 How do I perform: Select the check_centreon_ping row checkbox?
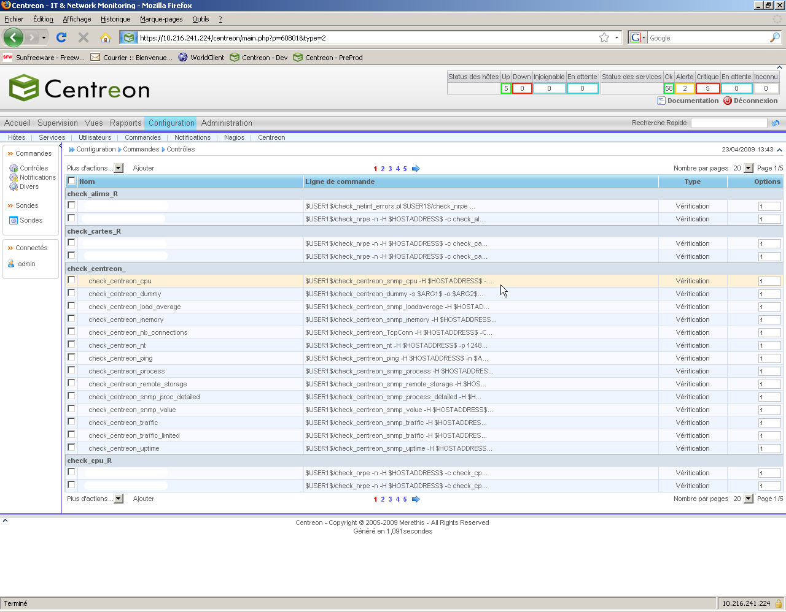(x=71, y=358)
